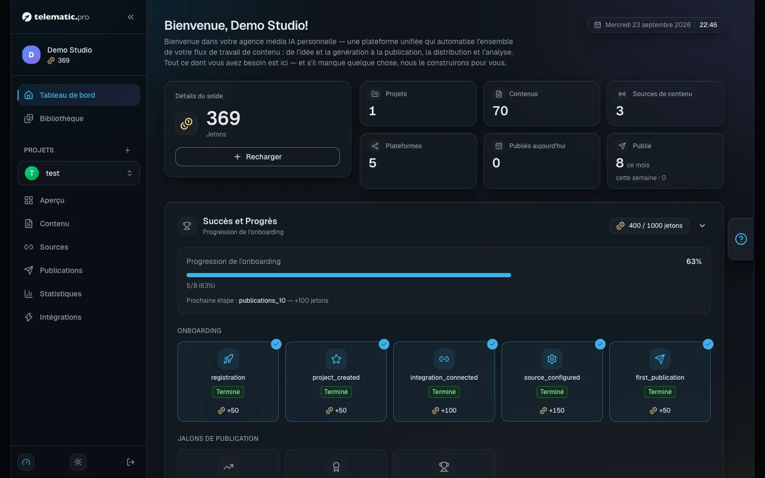
Task: Collapse the Succès et Progrès section chevron
Action: point(702,226)
